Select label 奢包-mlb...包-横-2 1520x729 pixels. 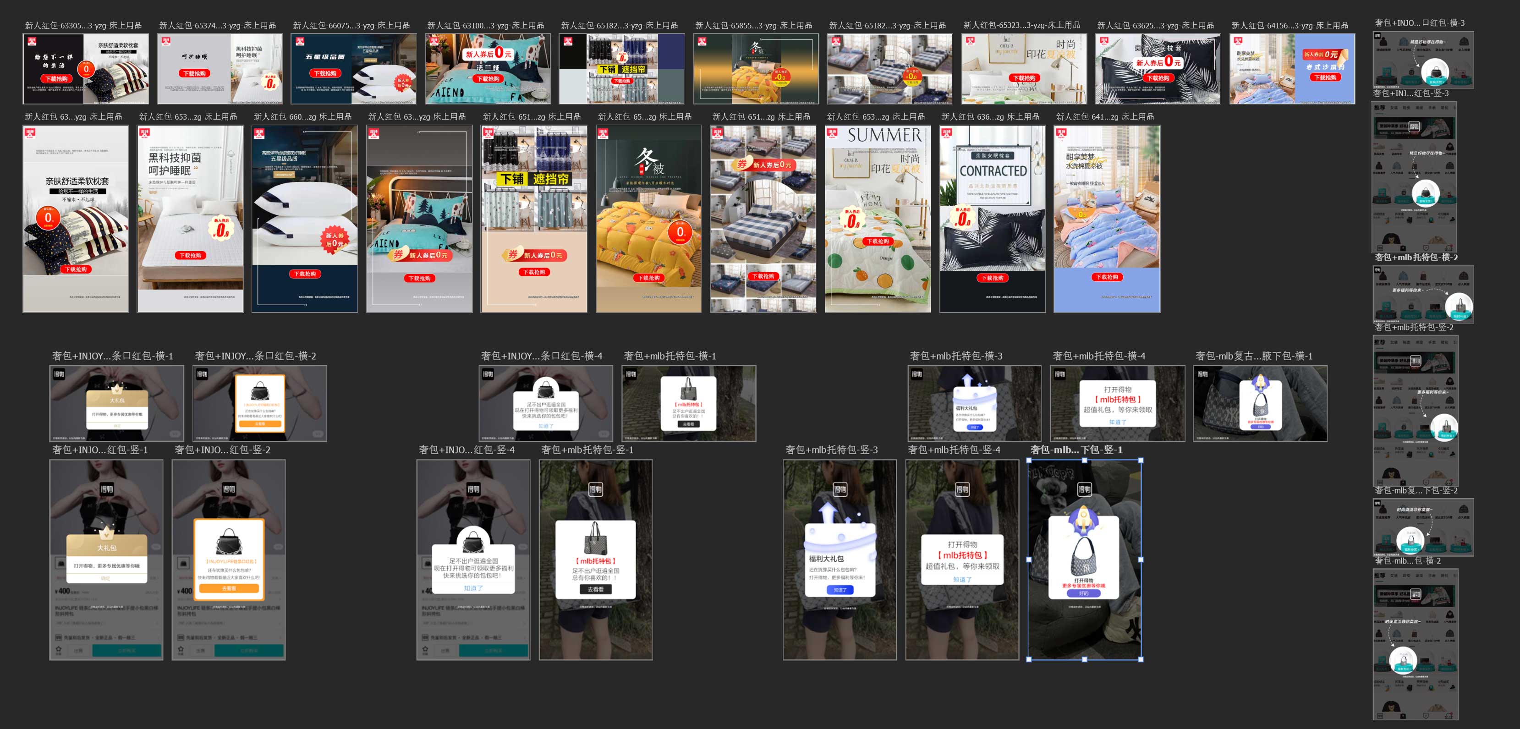point(1408,561)
